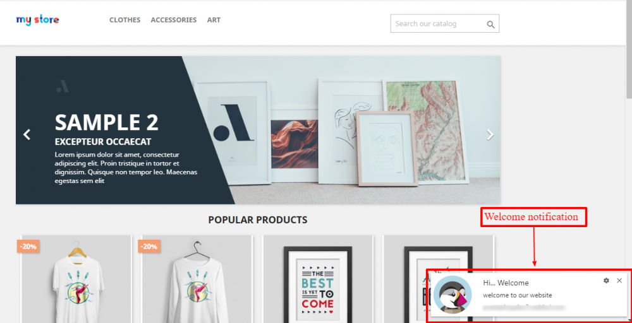This screenshot has width=632, height=323.
Task: Click the my store logo
Action: (37, 20)
